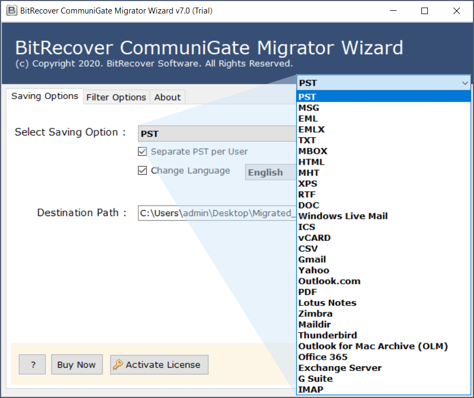Choose Outlook for Mac Archive (OLM)
The width and height of the screenshot is (474, 398).
tap(383, 347)
